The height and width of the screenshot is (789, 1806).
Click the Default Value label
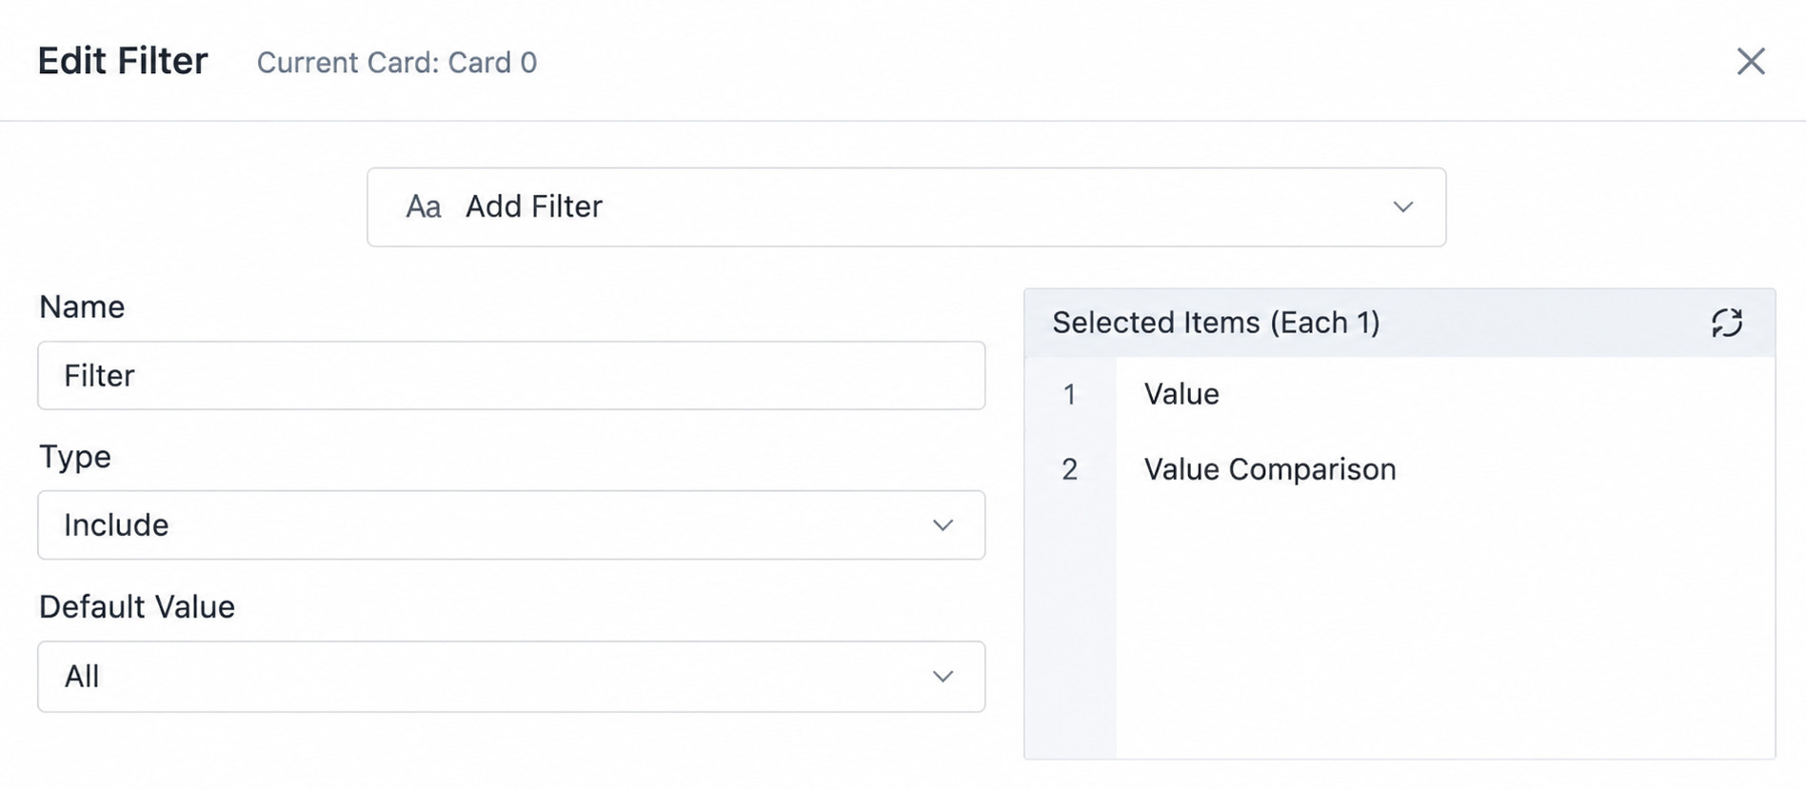tap(137, 607)
